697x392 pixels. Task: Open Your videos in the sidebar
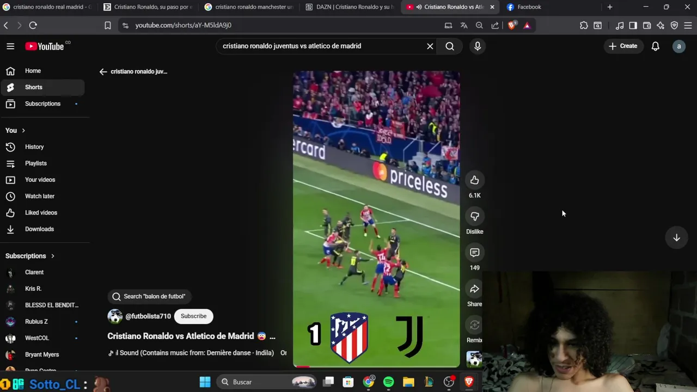[42, 180]
